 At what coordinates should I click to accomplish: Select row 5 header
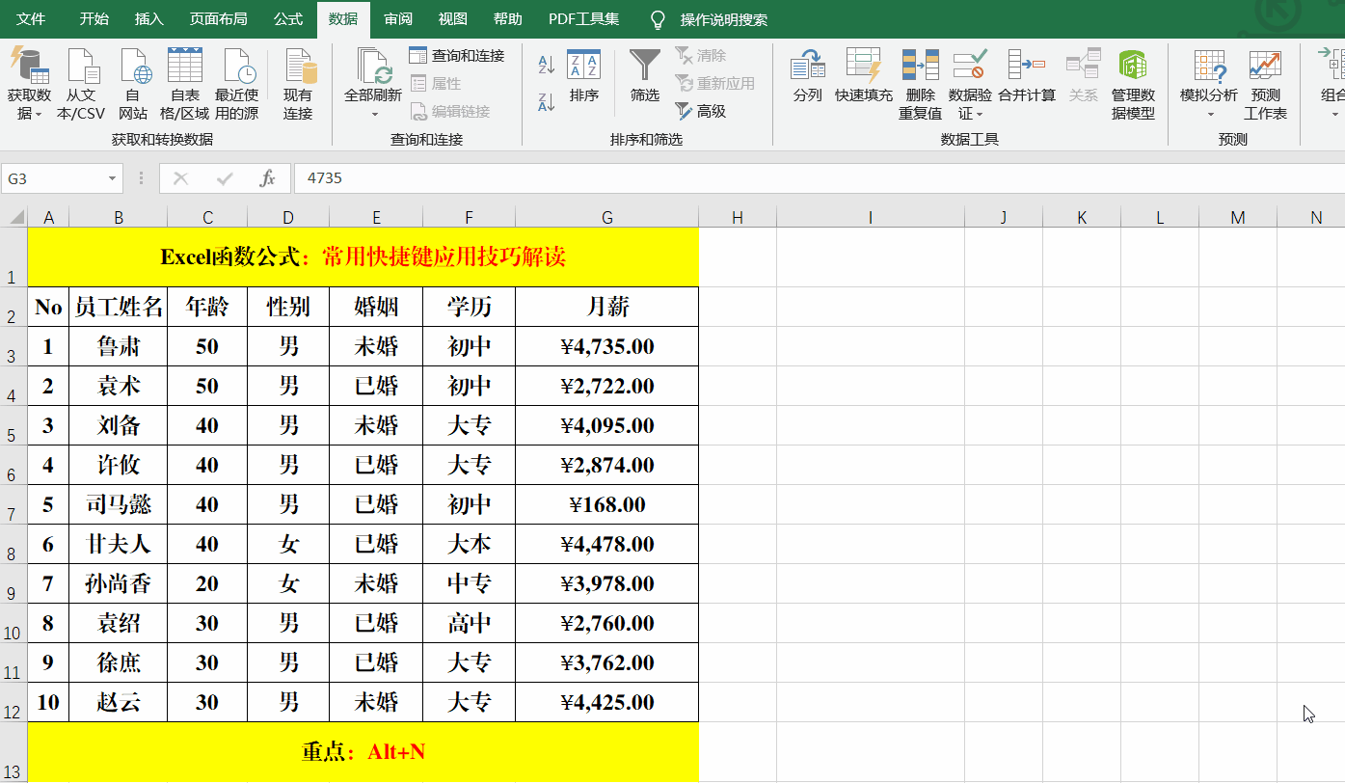coord(13,425)
